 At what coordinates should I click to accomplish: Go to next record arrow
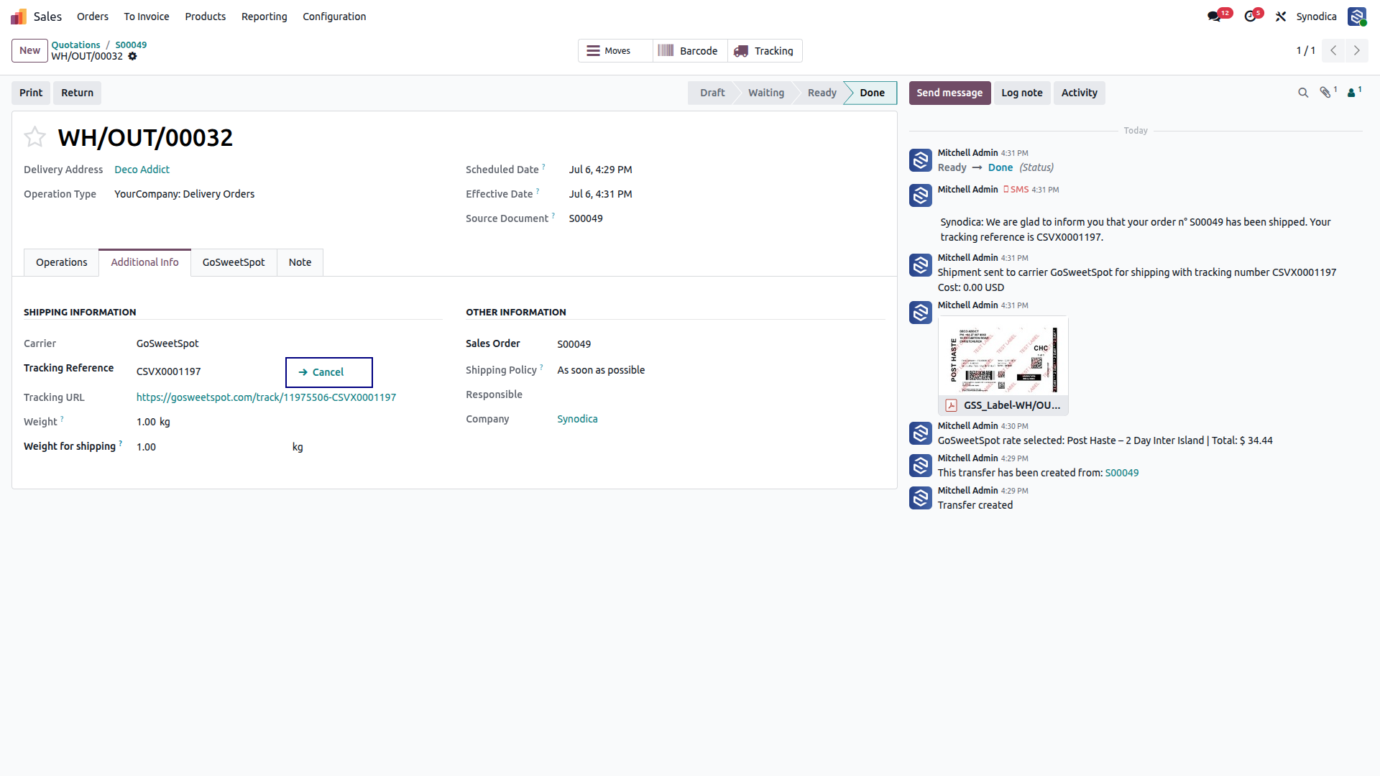(1357, 50)
